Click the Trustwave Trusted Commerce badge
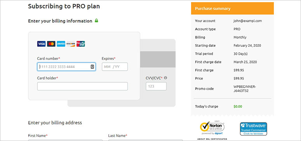 253,129
